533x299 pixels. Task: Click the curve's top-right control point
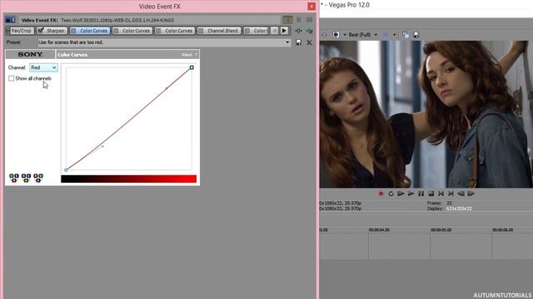tap(192, 67)
